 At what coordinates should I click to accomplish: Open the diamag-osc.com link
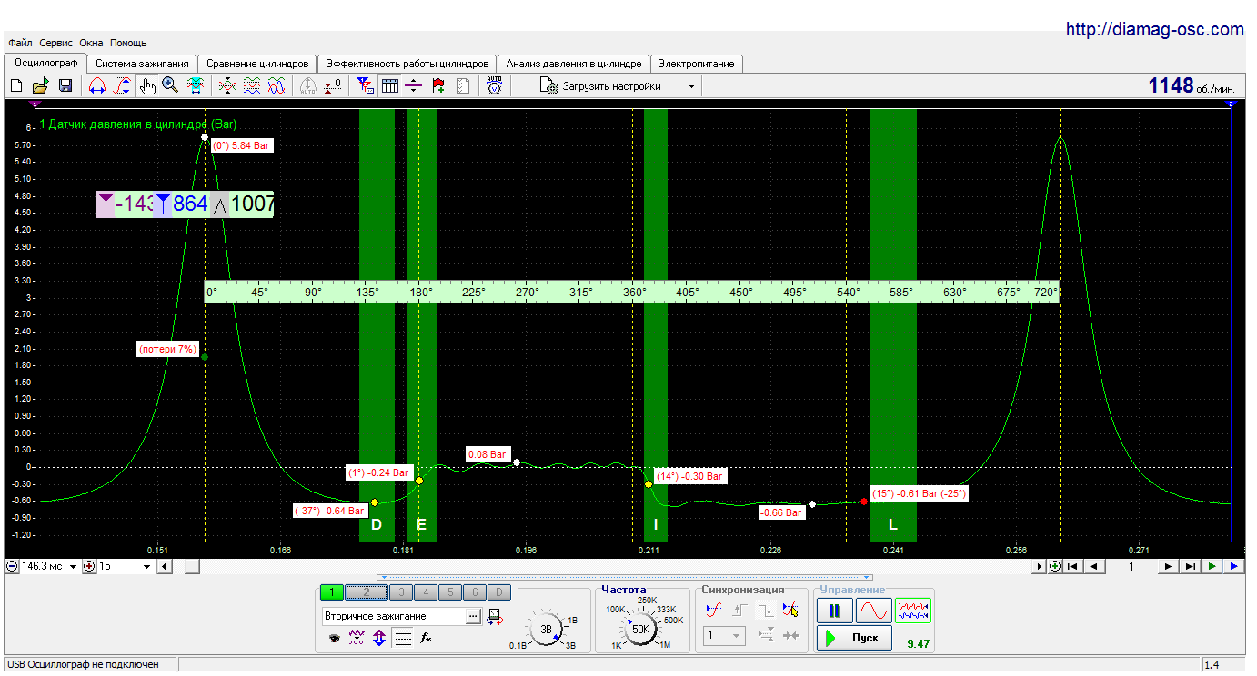pos(1155,30)
